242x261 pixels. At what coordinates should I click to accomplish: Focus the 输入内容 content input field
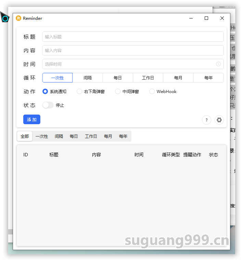[x=133, y=50]
